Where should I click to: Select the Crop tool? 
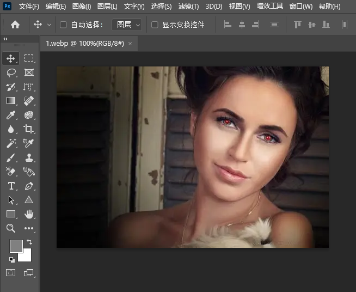point(29,129)
